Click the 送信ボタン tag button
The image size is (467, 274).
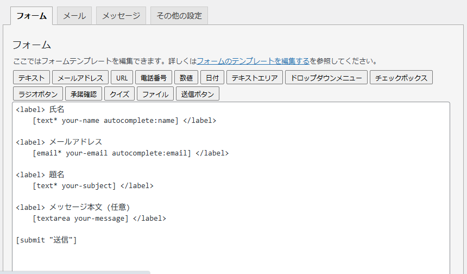tap(198, 94)
